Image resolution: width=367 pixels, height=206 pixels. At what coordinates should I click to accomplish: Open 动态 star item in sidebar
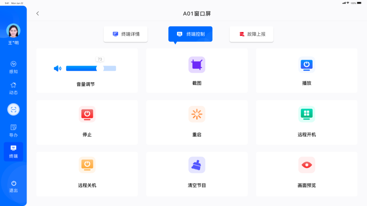pyautogui.click(x=14, y=88)
